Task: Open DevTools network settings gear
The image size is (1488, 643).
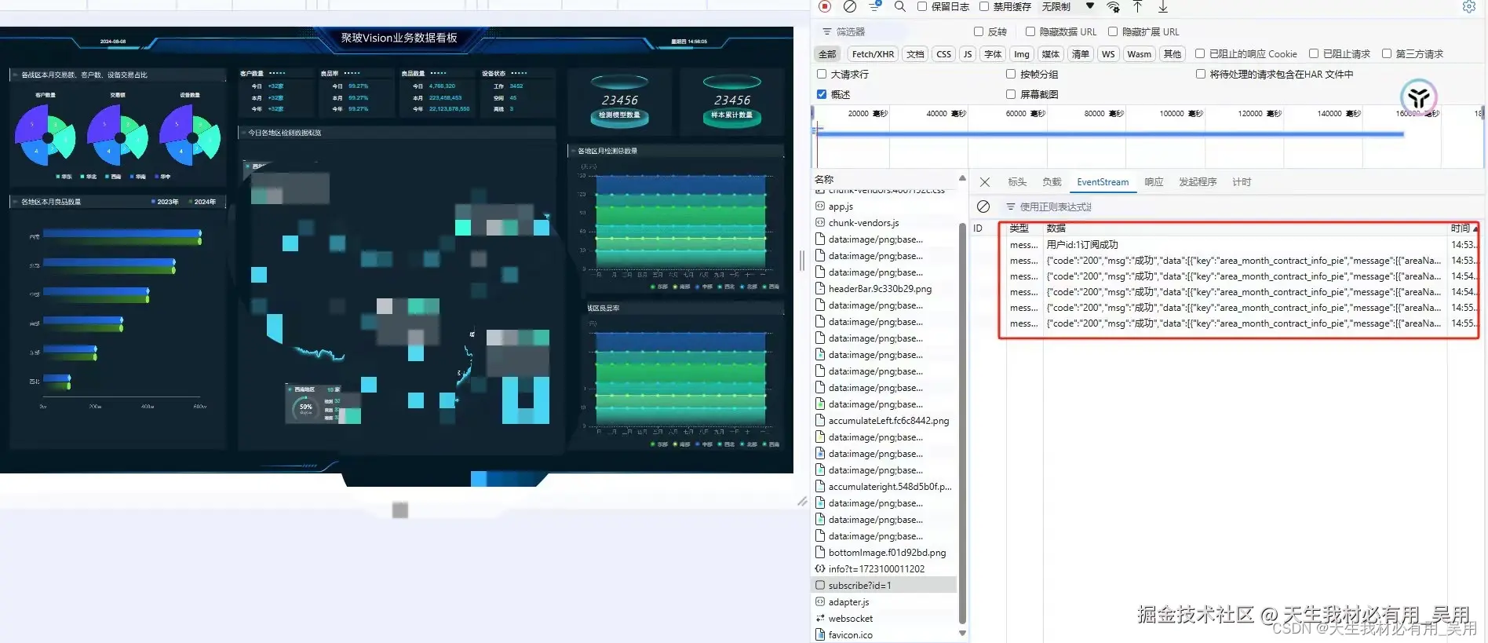Action: click(x=1469, y=7)
